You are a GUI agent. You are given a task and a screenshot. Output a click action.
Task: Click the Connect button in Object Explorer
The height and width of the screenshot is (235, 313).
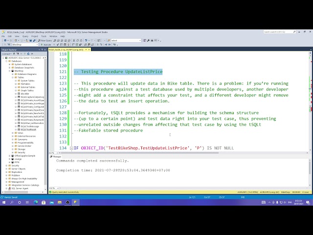[6, 54]
